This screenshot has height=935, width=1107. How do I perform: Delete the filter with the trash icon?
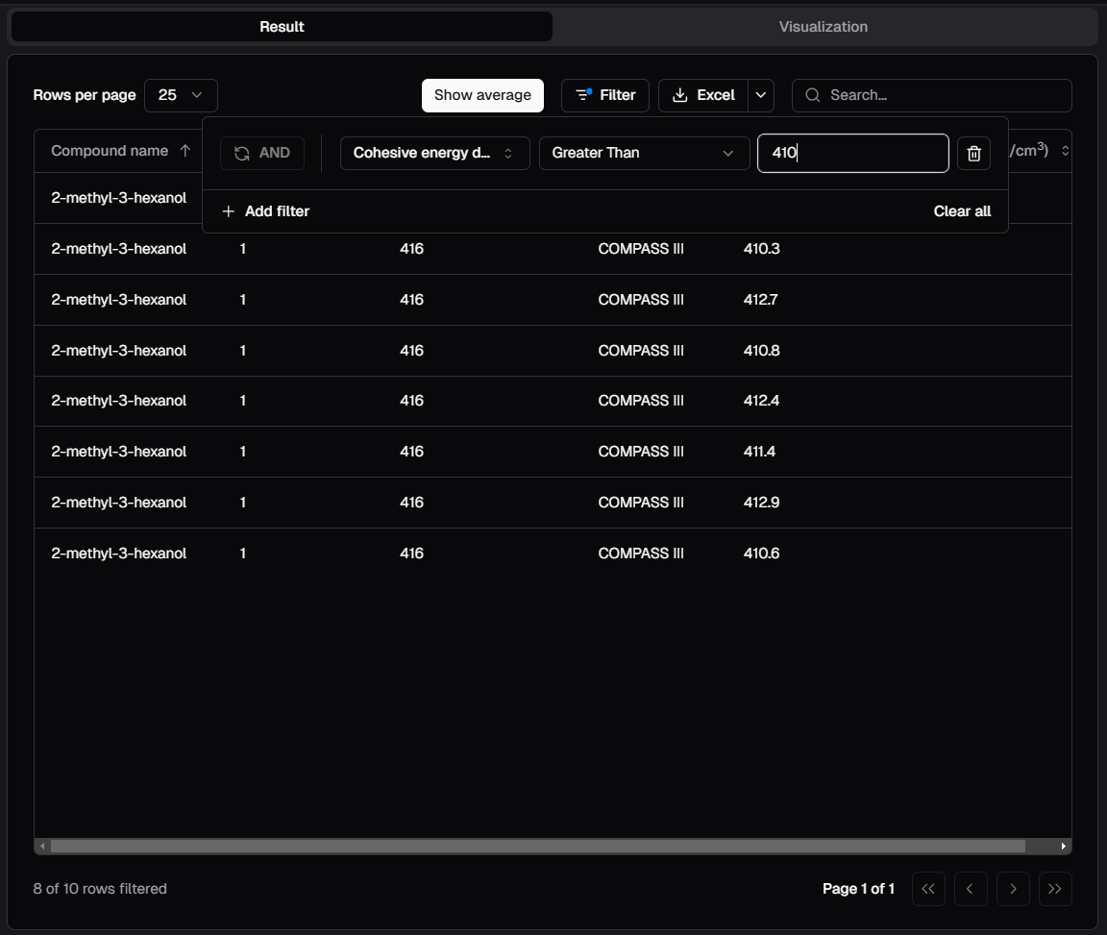(x=973, y=154)
